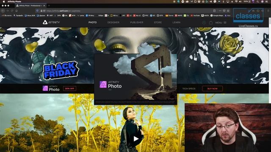Click the BUY NOW button
The width and height of the screenshot is (271, 152).
pos(213,89)
